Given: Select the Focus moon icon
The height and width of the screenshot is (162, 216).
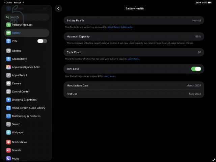Looking at the screenshot, I should [x=8, y=158].
